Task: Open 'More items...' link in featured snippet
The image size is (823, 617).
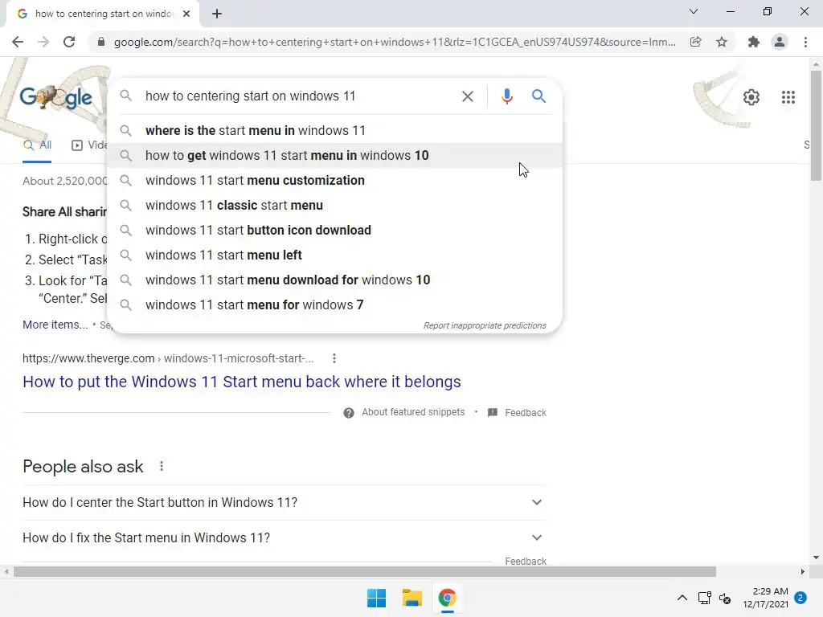Action: click(x=55, y=325)
